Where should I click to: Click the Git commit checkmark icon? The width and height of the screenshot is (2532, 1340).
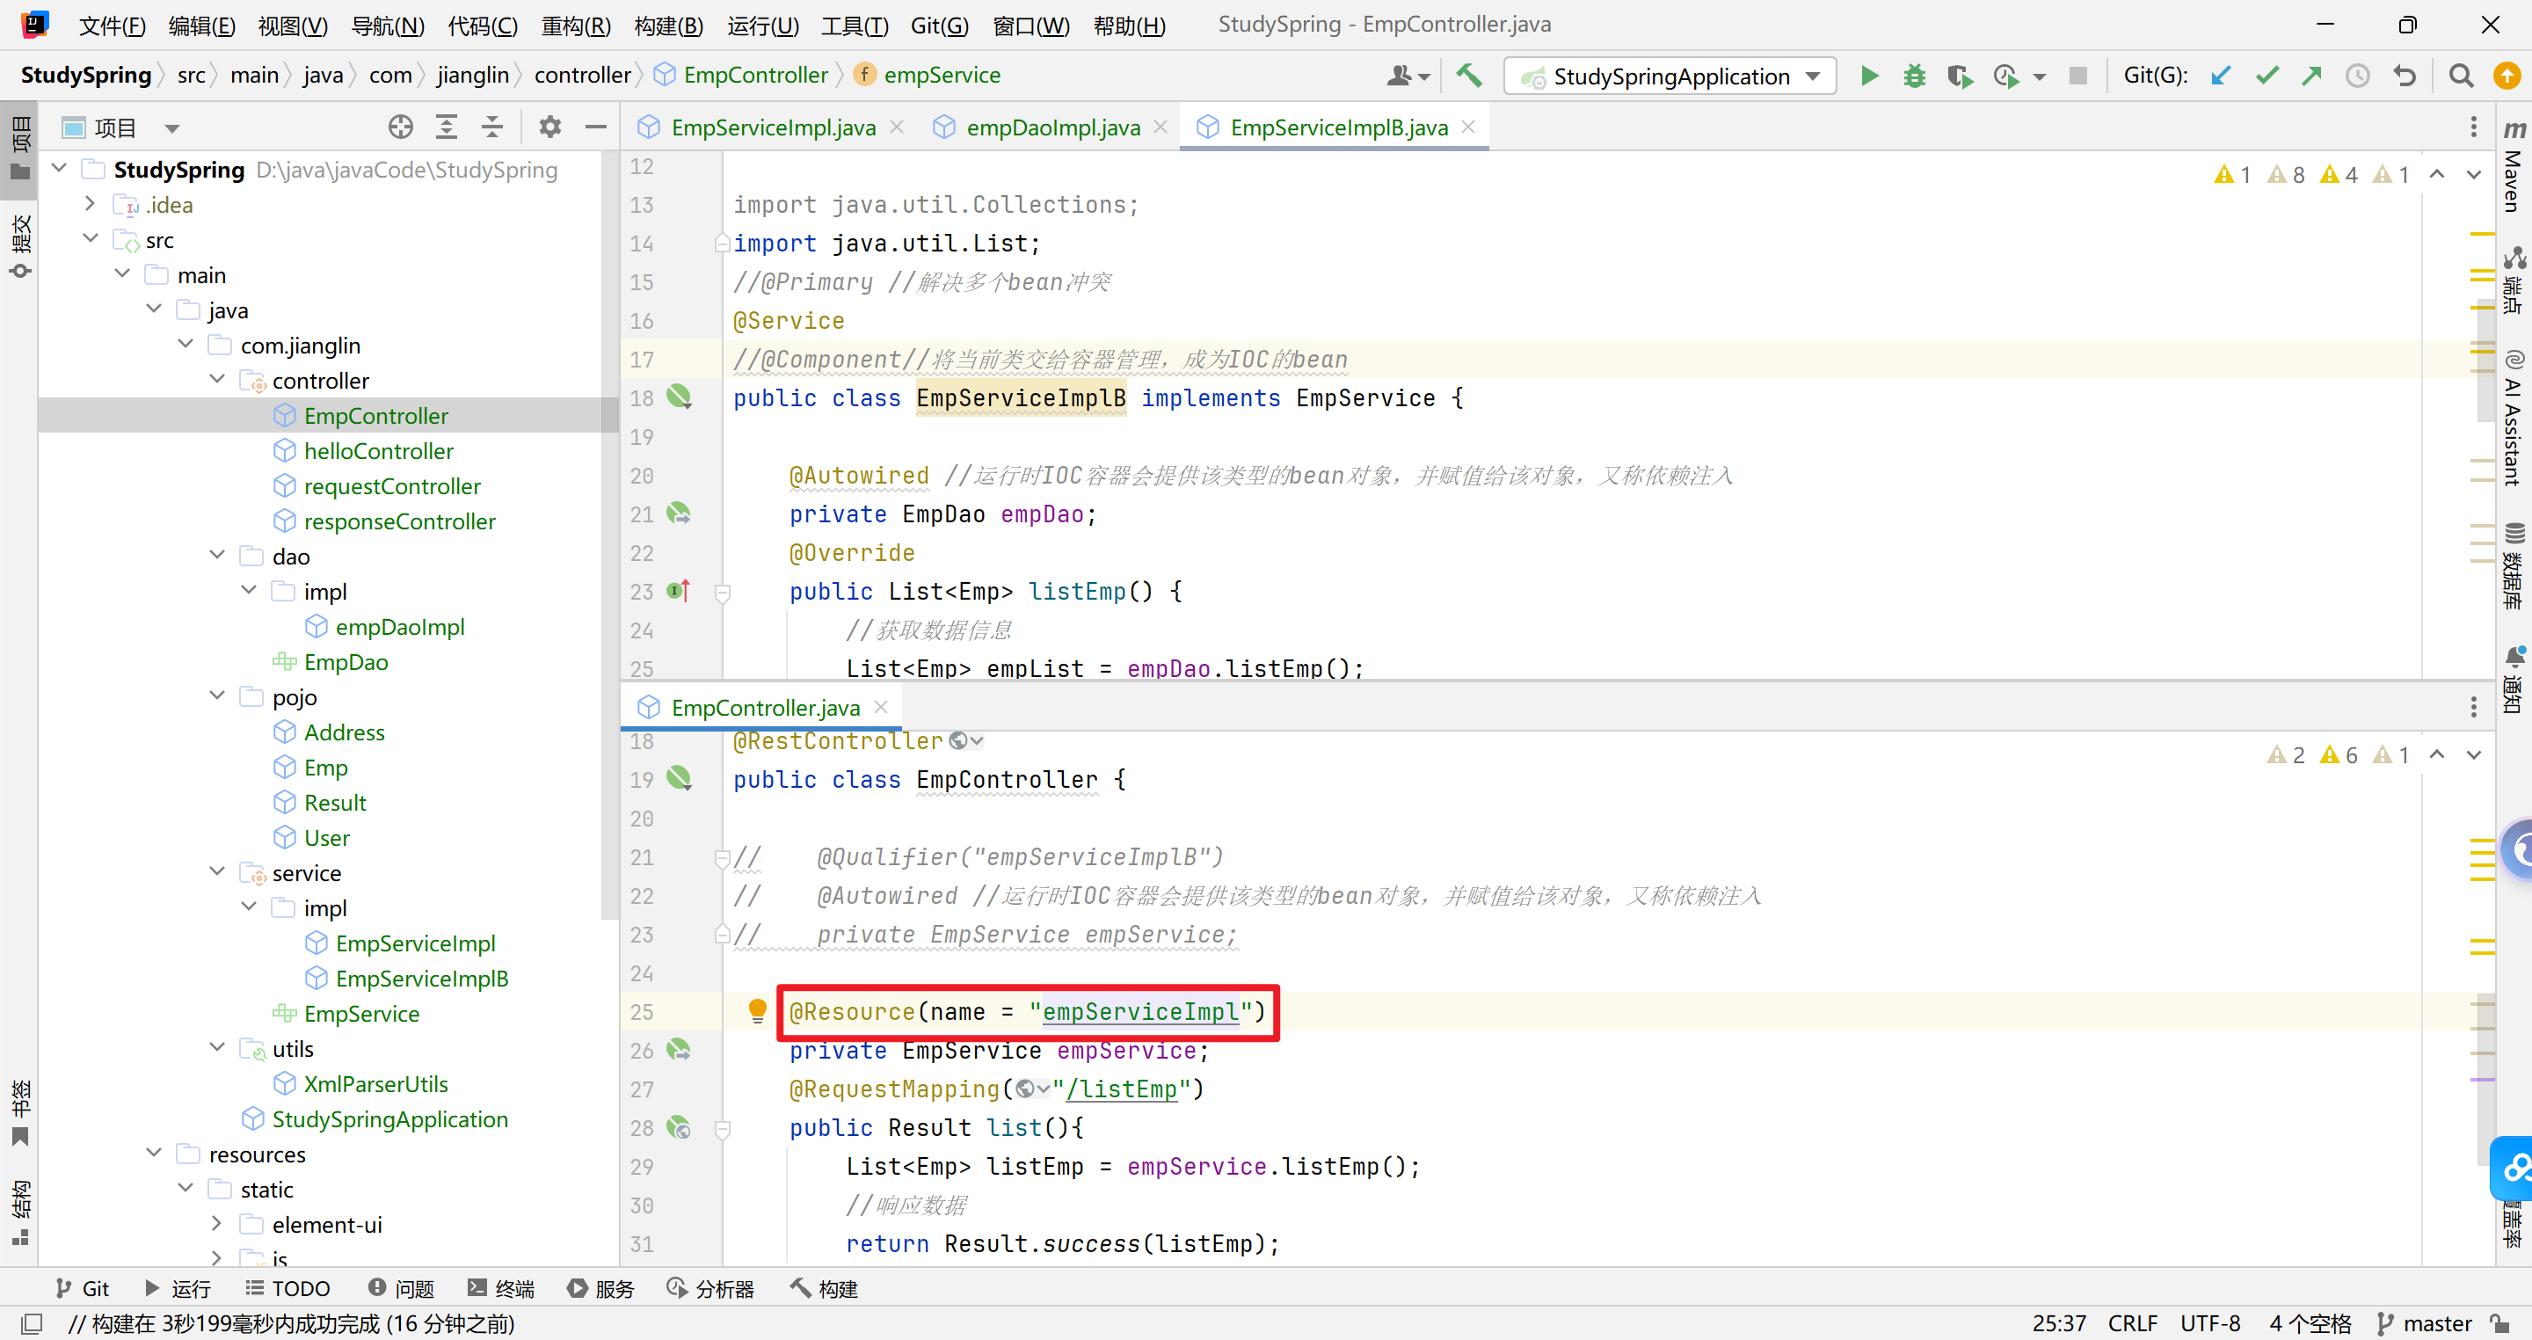pos(2266,76)
